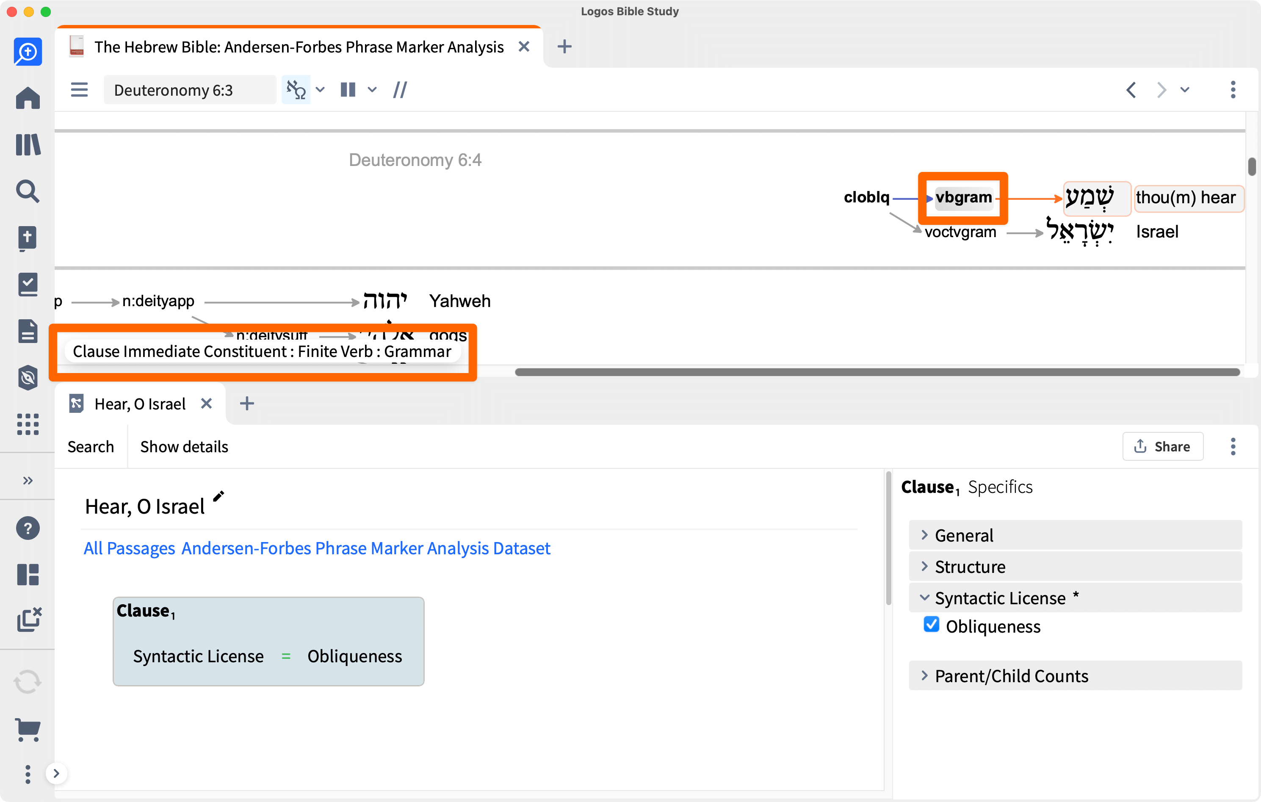1261x802 pixels.
Task: Click the cloblq node label
Action: click(867, 197)
